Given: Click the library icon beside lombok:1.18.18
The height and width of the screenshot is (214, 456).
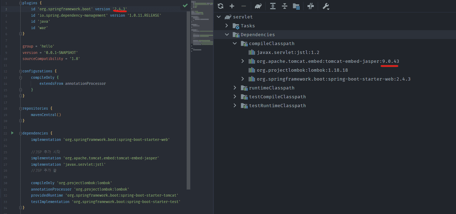Looking at the screenshot, I should click(x=252, y=70).
